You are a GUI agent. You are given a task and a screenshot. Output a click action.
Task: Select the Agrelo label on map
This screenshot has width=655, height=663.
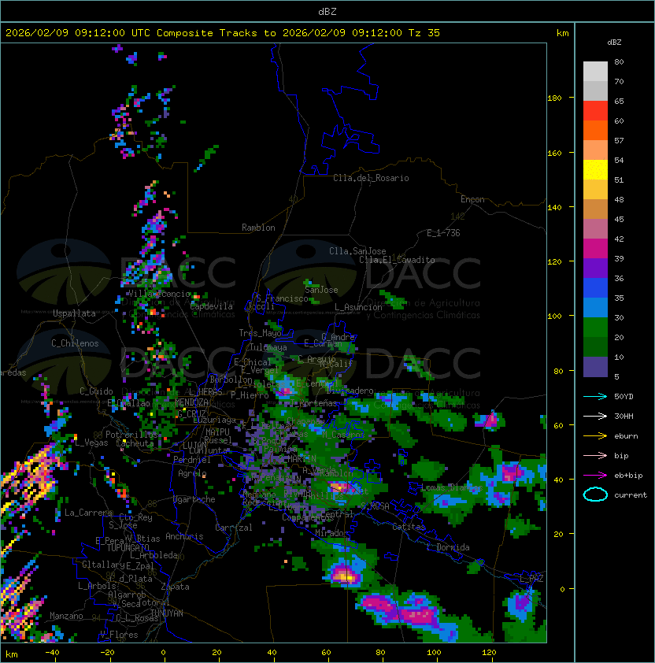click(192, 473)
